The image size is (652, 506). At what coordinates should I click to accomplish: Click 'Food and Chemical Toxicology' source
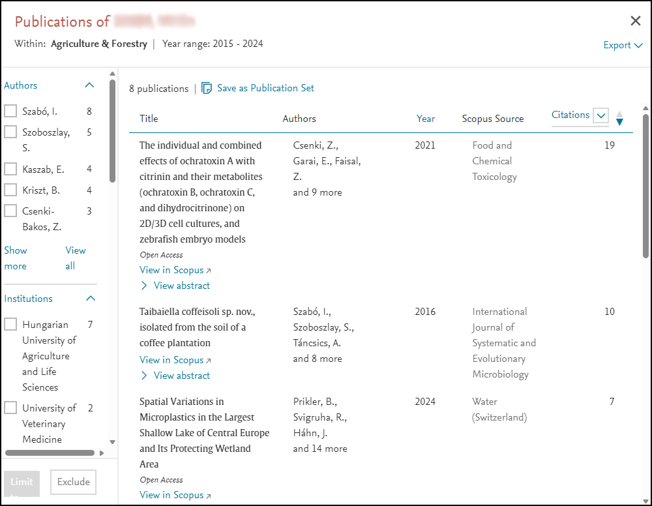[494, 161]
